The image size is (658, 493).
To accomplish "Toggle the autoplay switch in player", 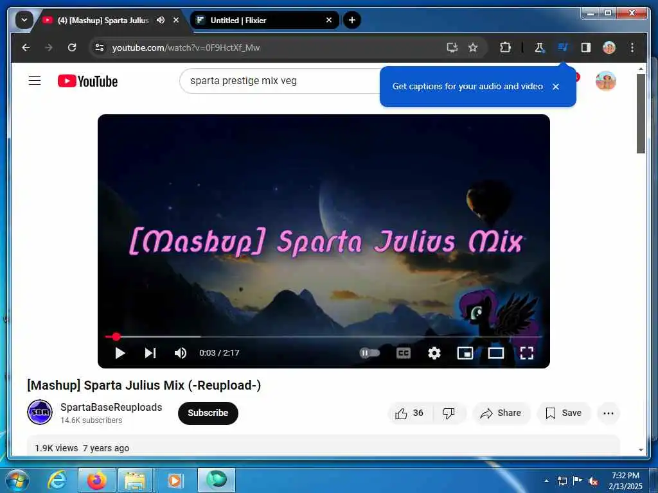I will coord(369,353).
